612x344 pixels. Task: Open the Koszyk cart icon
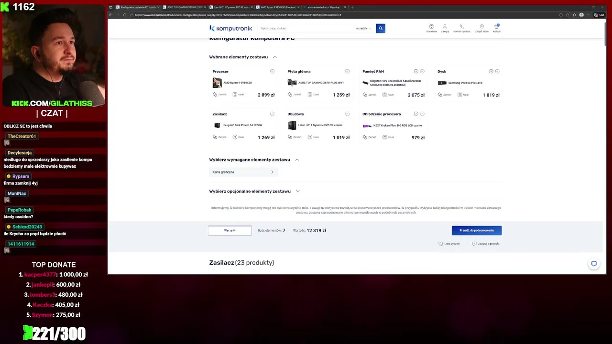[497, 28]
